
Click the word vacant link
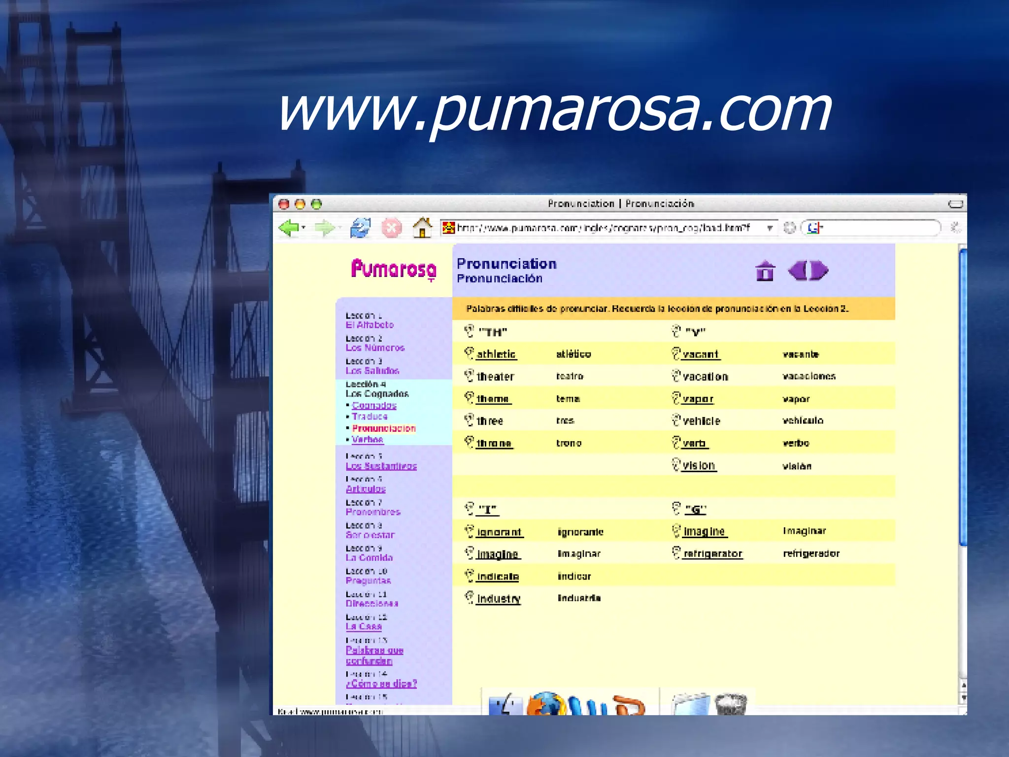(x=701, y=354)
